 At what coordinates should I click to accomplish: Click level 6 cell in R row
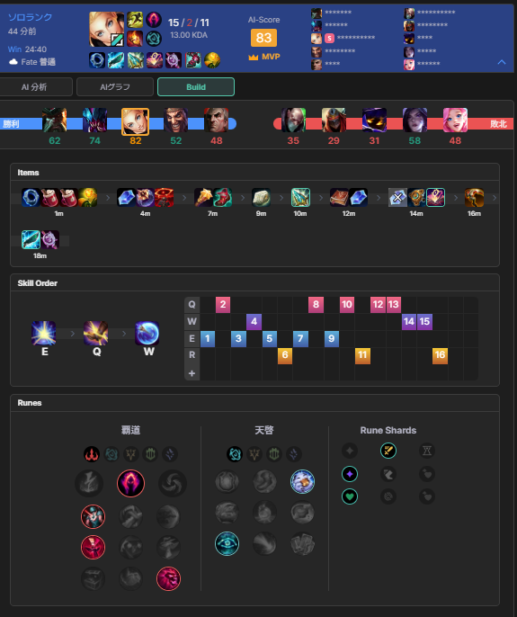click(x=285, y=356)
